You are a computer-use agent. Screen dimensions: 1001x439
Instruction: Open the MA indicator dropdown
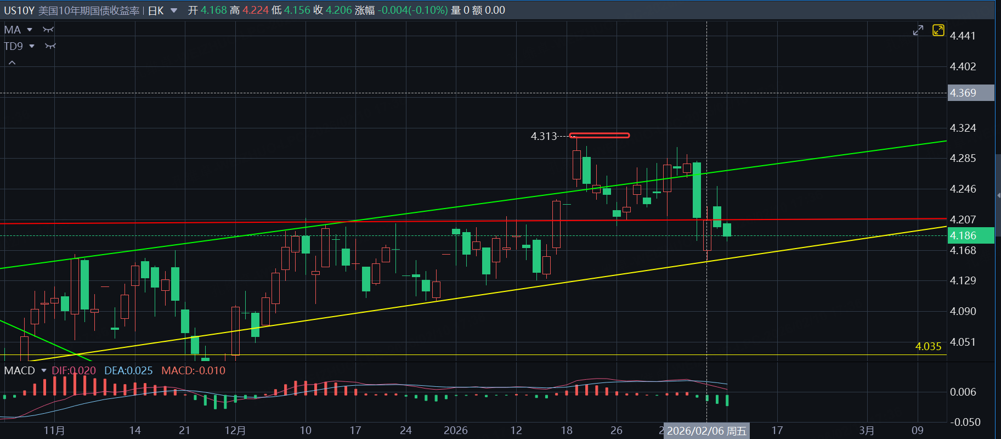click(x=30, y=30)
